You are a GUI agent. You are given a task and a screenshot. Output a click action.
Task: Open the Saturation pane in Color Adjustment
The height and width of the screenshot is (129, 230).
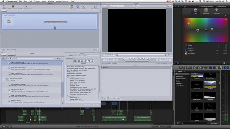[x=206, y=11]
